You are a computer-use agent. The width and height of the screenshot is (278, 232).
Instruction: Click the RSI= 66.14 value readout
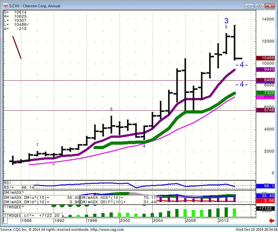pyautogui.click(x=19, y=188)
